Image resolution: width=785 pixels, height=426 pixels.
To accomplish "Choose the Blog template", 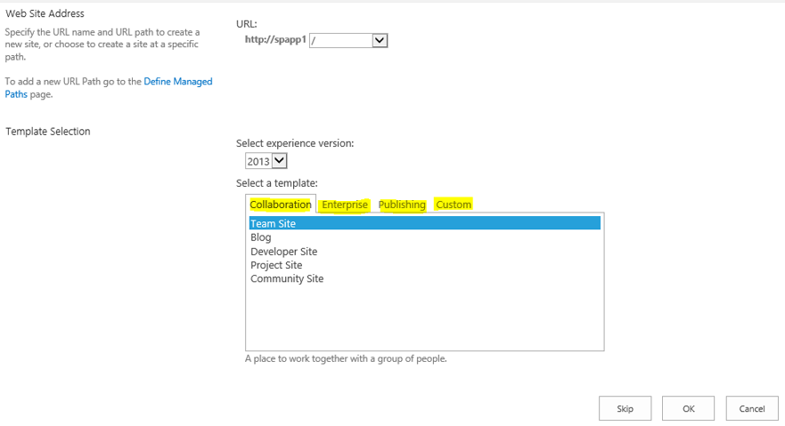I will [x=261, y=237].
